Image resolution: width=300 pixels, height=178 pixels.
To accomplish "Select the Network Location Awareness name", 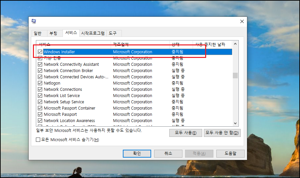I will (69, 121).
